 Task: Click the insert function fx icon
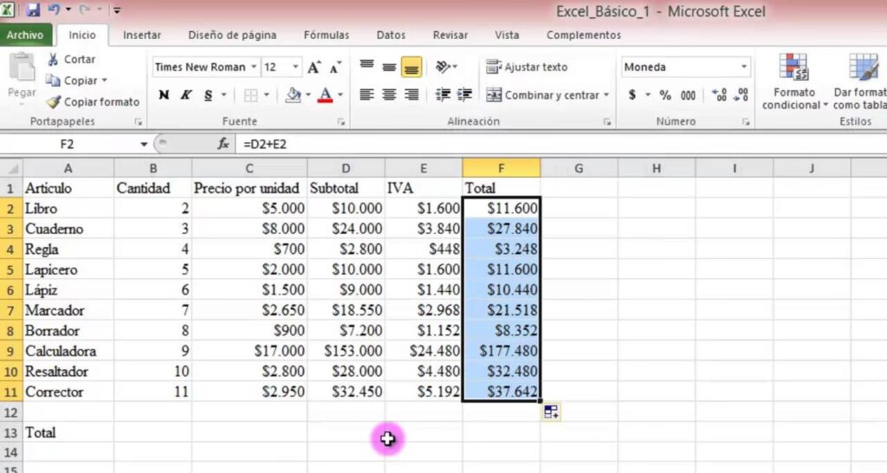pos(223,144)
